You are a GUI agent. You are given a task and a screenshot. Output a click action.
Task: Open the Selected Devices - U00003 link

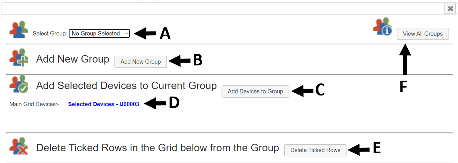pos(103,104)
